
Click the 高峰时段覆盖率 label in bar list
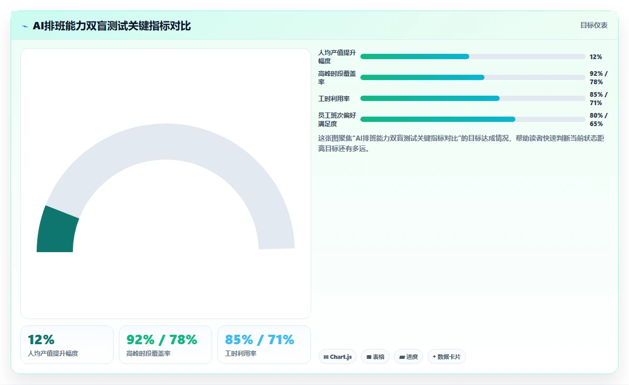(x=337, y=78)
